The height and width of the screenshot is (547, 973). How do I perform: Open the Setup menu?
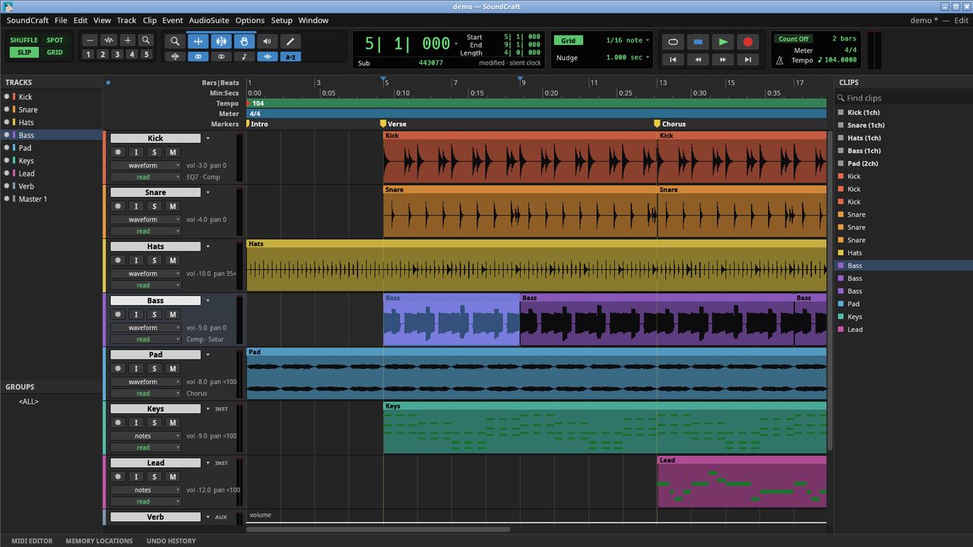point(281,21)
